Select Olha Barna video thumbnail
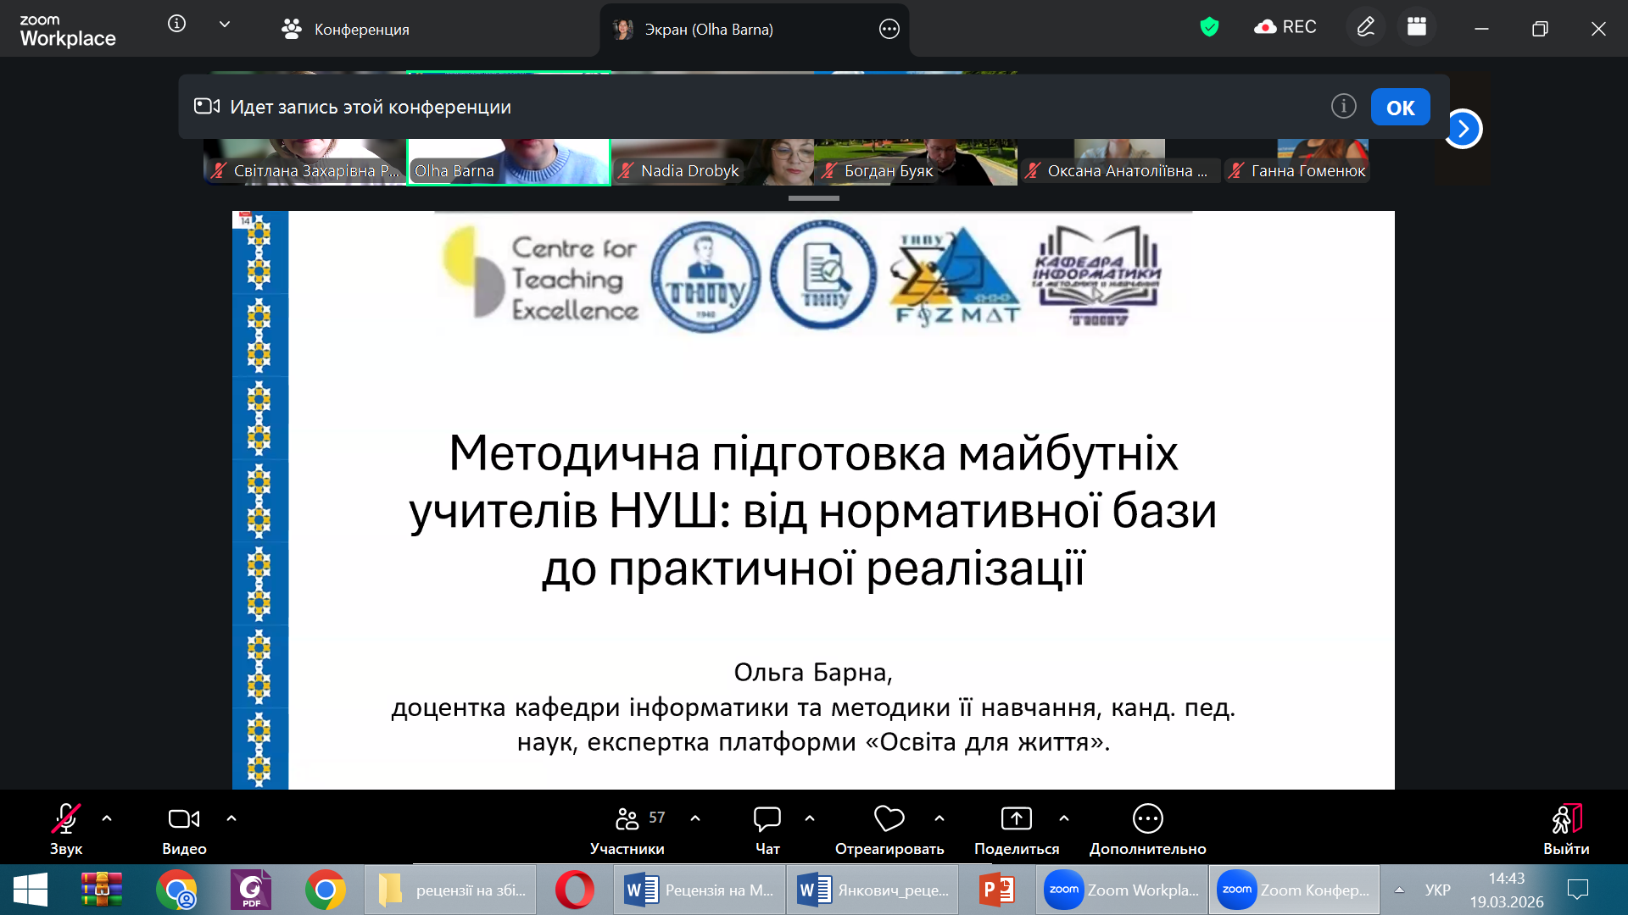This screenshot has width=1628, height=915. (x=509, y=161)
